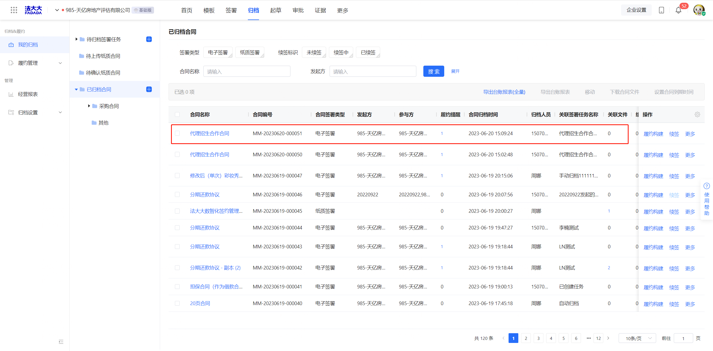Collapse sidebar with bottom-left icon
The width and height of the screenshot is (713, 351).
click(x=61, y=342)
